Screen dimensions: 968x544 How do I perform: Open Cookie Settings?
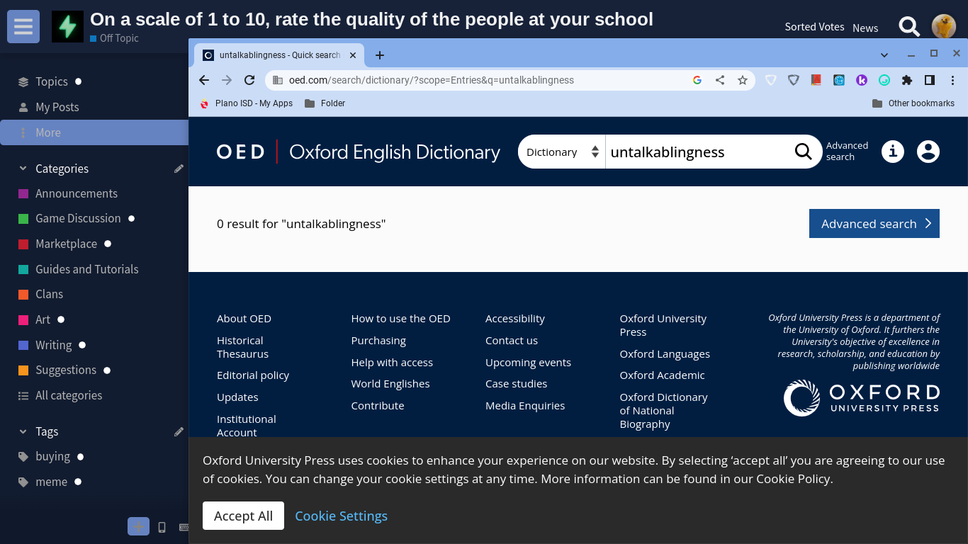(x=341, y=516)
